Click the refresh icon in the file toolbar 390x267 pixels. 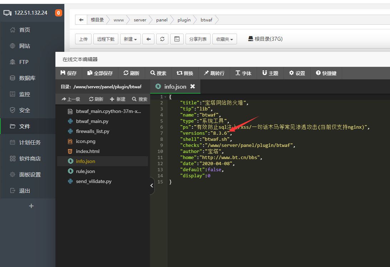(162, 39)
